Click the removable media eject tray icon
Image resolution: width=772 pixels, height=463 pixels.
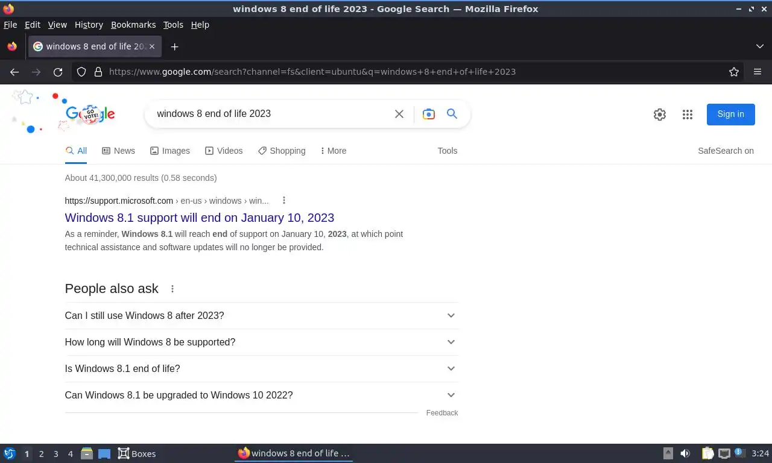coord(668,453)
